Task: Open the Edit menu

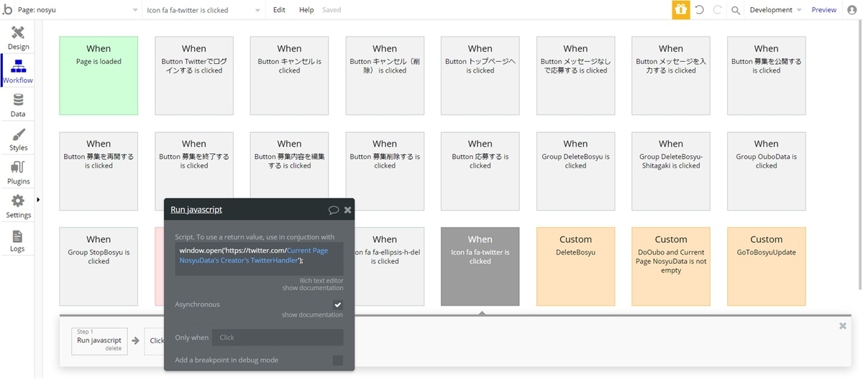Action: click(279, 10)
